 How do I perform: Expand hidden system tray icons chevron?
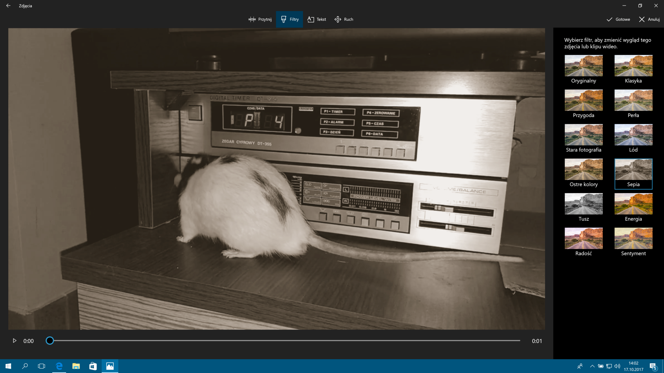592,366
